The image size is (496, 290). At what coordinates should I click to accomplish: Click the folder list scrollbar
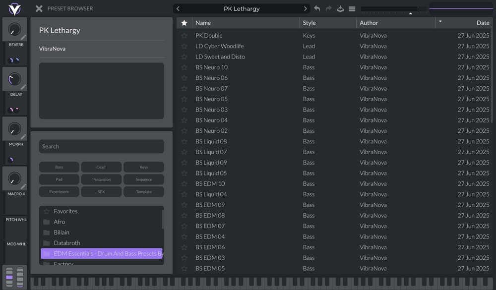pos(163,220)
